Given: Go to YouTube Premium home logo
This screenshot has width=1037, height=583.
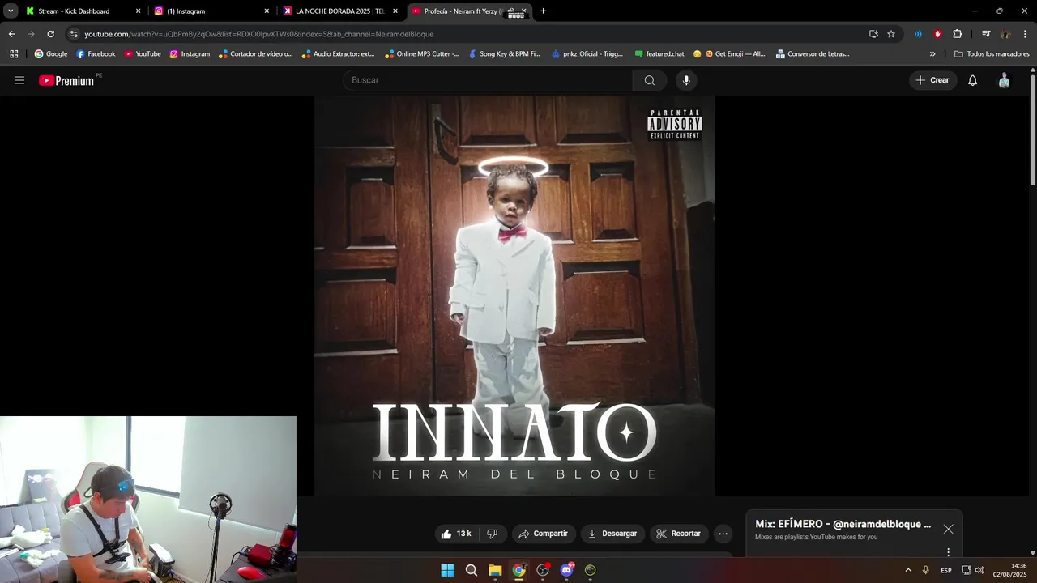Looking at the screenshot, I should click(66, 80).
